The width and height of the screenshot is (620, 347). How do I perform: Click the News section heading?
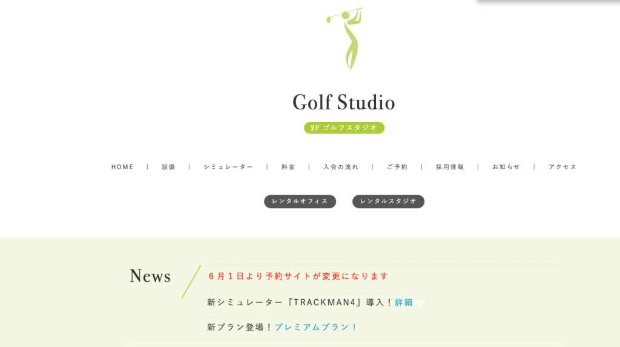[x=150, y=276]
